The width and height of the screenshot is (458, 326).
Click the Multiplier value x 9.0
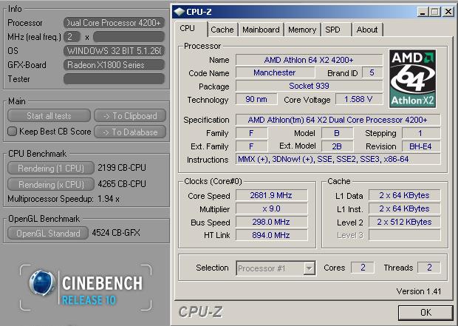(x=271, y=208)
